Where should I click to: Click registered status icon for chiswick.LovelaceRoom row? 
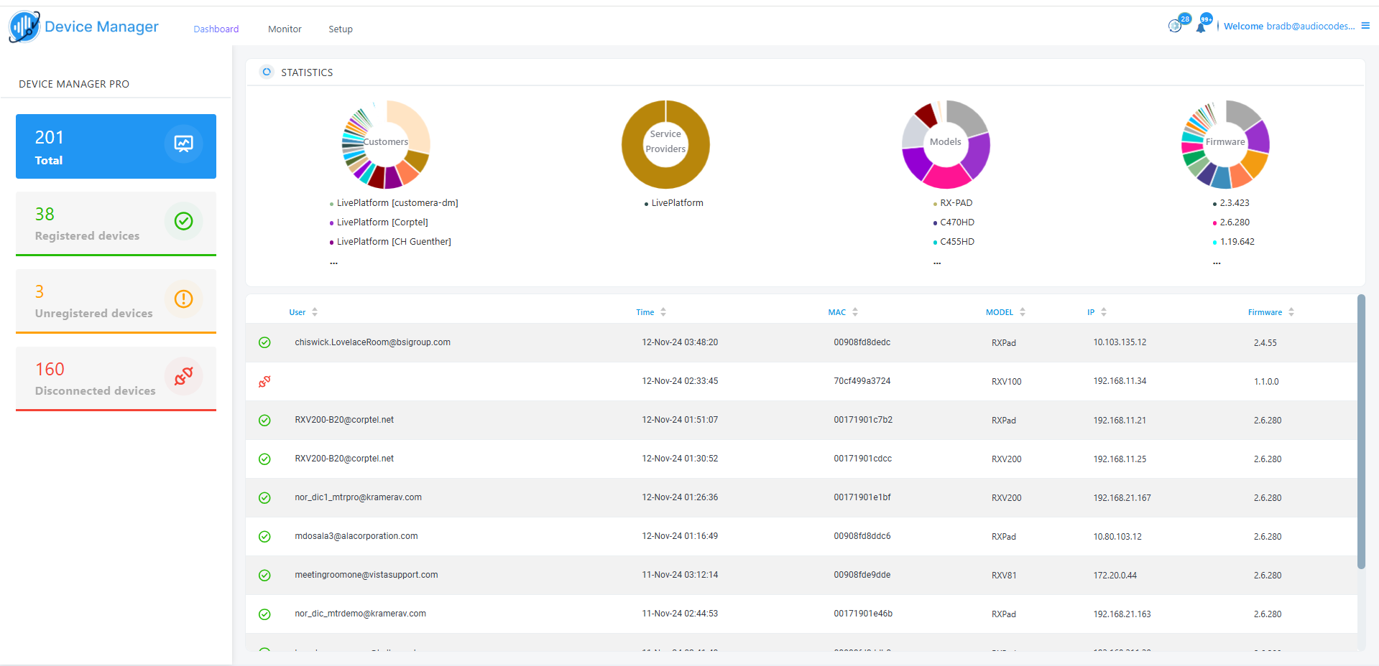(264, 342)
